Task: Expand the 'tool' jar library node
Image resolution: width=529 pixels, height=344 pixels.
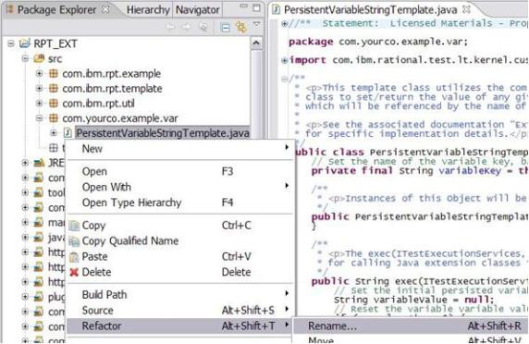Action: 25,192
